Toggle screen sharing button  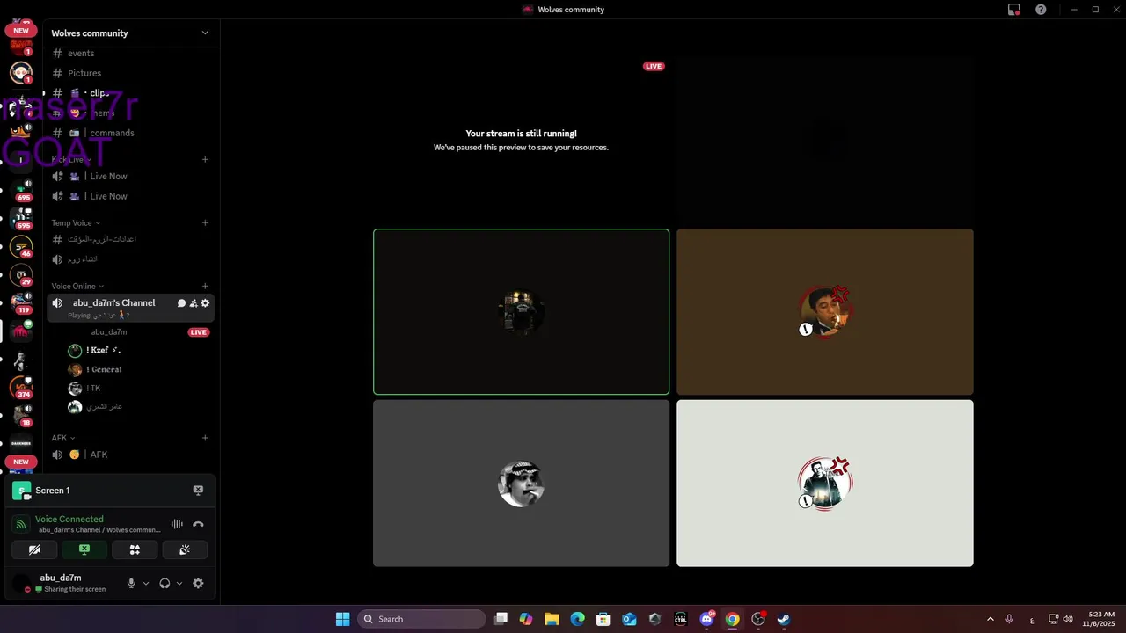(x=84, y=549)
